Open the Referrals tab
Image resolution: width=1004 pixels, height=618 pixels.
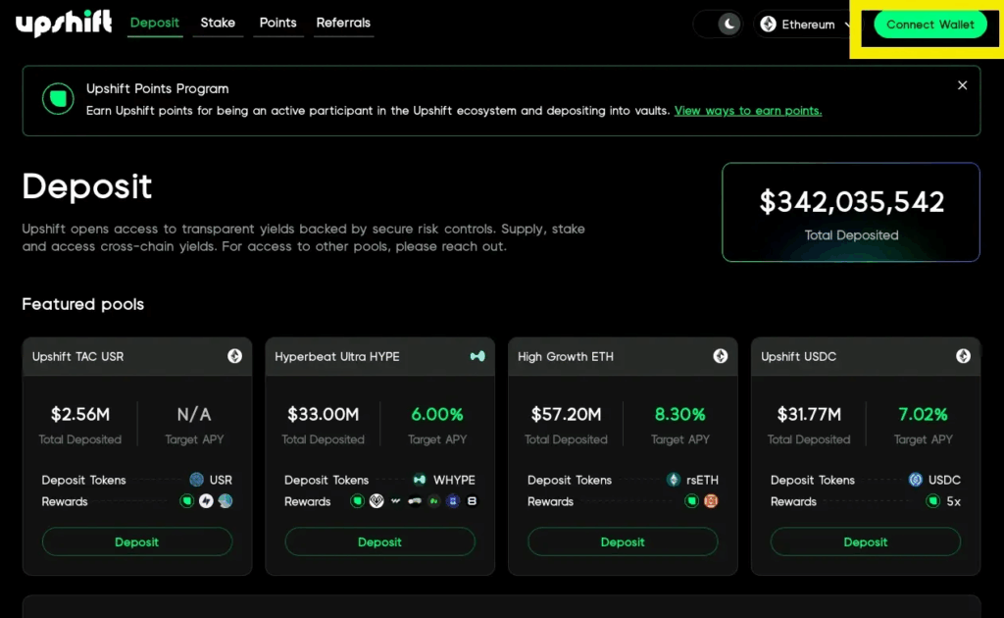[x=343, y=23]
